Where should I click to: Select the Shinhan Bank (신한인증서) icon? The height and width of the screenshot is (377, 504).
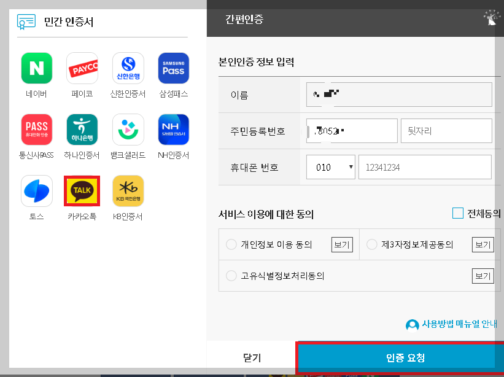point(128,68)
